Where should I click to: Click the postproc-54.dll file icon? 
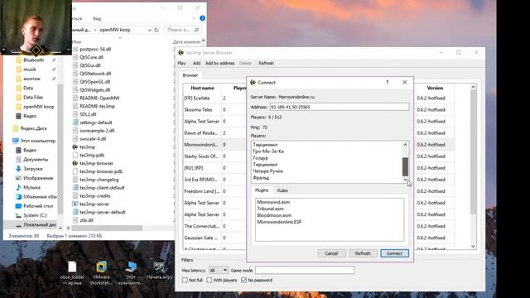pos(75,49)
